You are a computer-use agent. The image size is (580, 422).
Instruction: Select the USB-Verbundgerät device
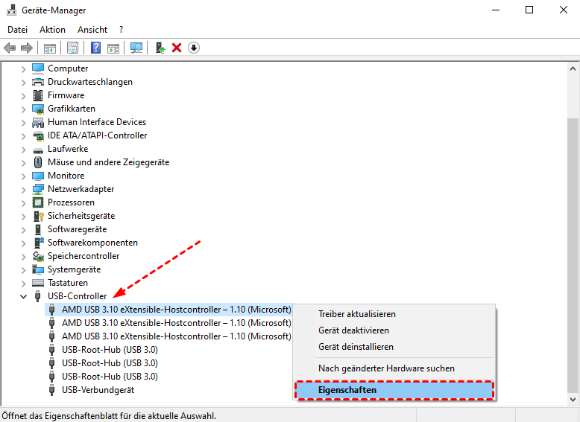click(x=98, y=390)
